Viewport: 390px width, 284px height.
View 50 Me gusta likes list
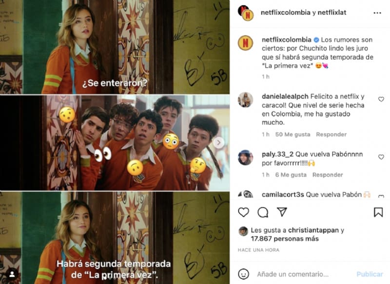(293, 134)
